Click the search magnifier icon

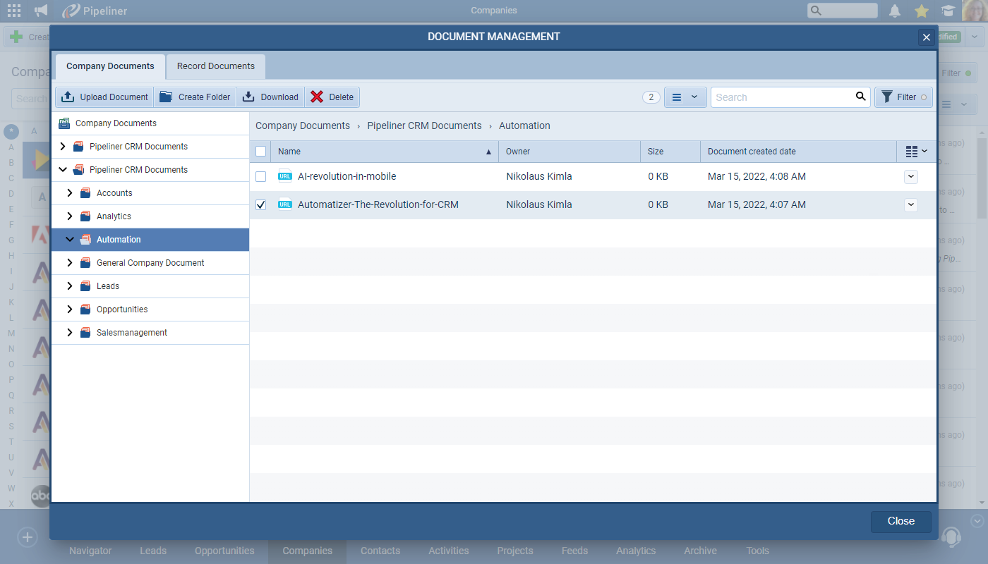click(x=860, y=97)
